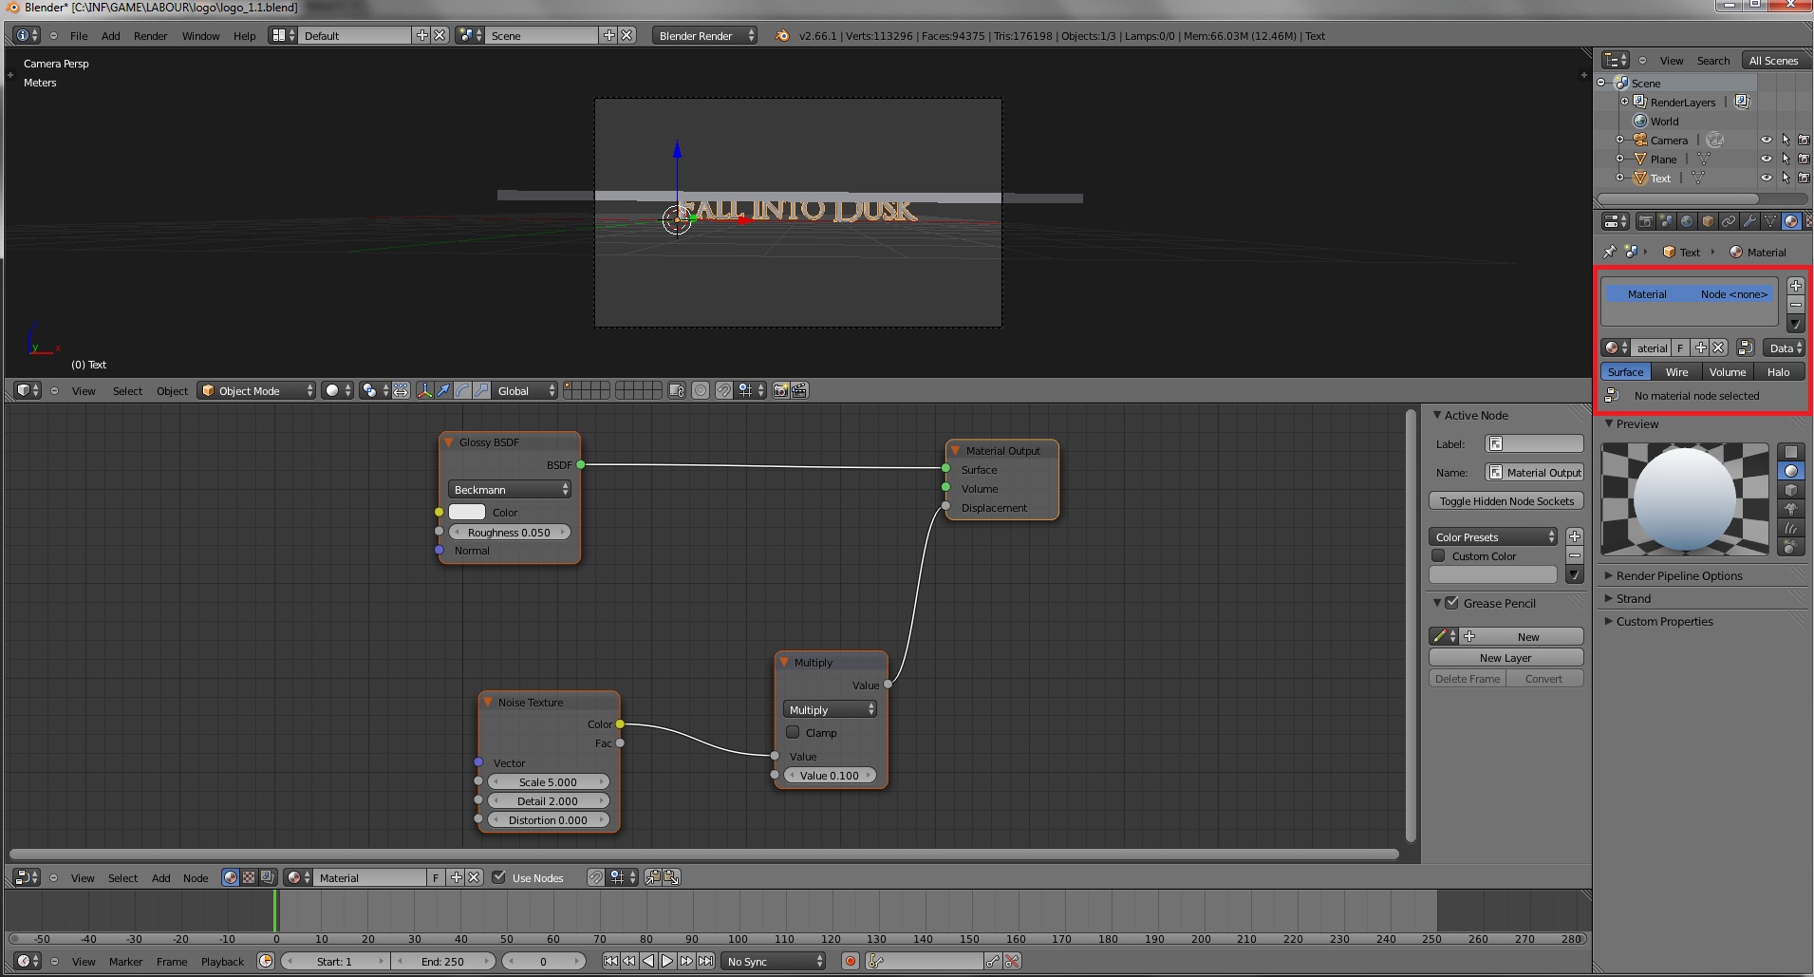Open File menu
The image size is (1814, 977).
pos(79,35)
